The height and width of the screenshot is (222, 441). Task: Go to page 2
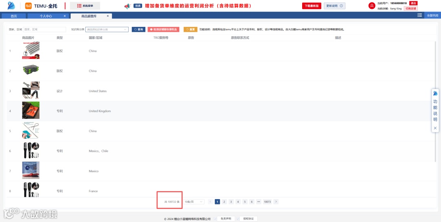tap(224, 202)
